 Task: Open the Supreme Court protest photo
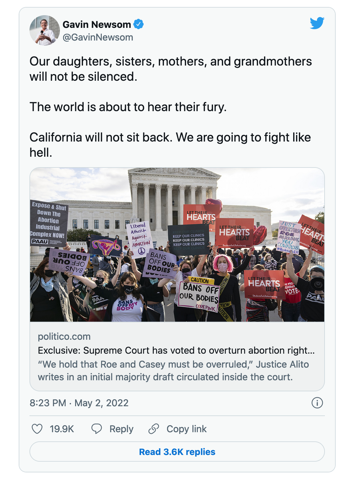(x=177, y=244)
